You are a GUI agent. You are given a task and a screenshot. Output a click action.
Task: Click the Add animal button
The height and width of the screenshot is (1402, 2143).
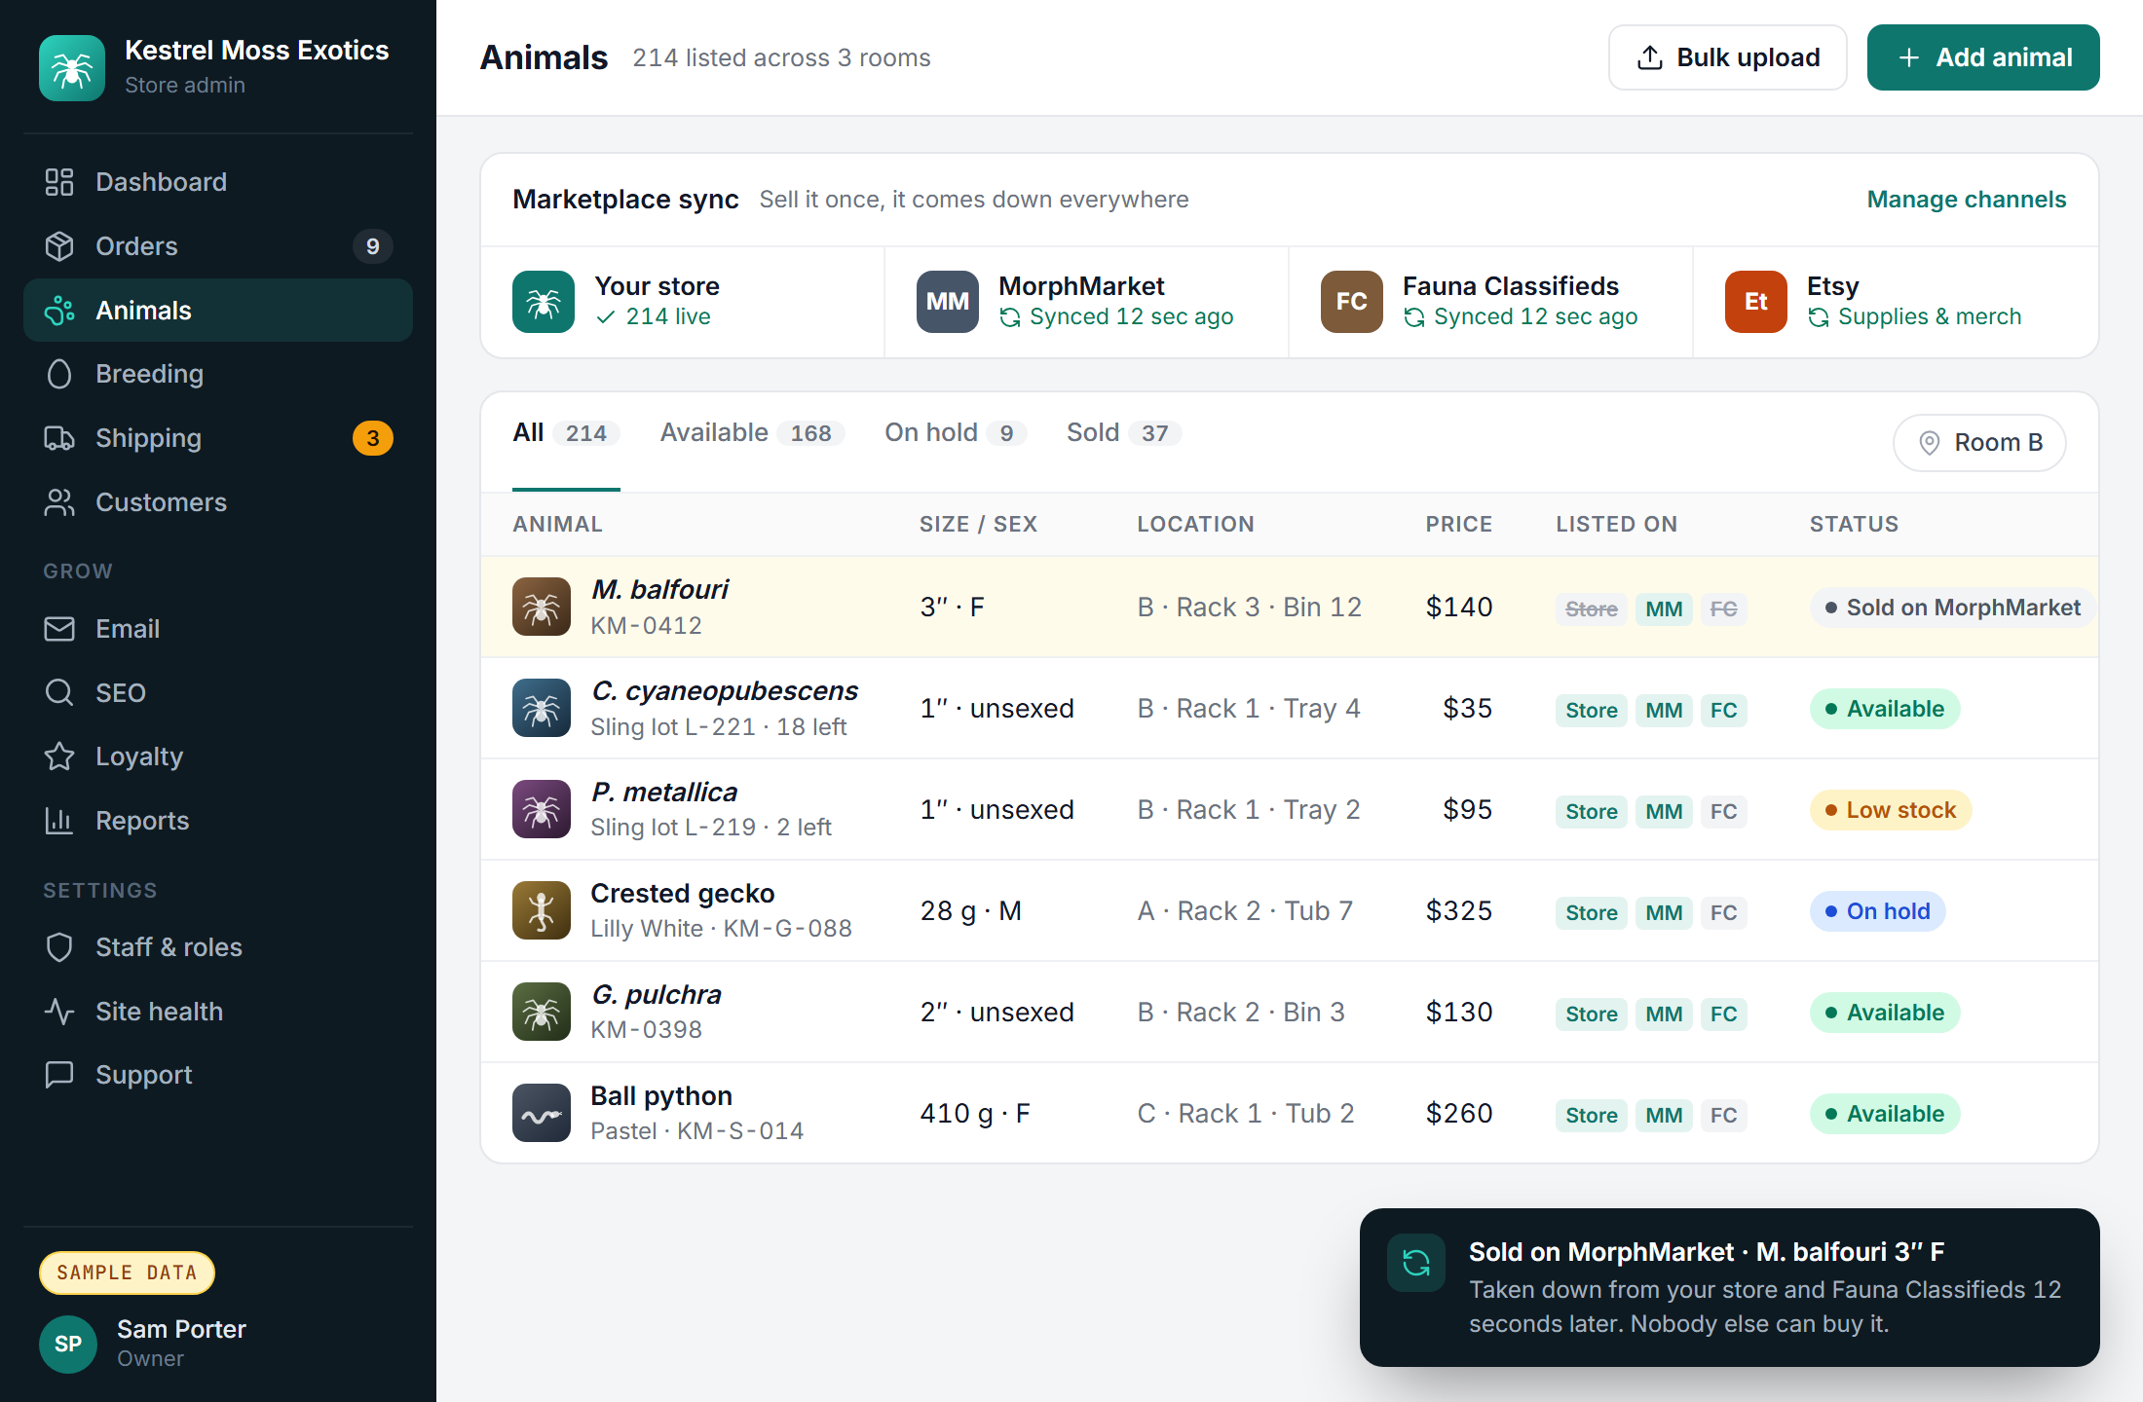point(1983,57)
